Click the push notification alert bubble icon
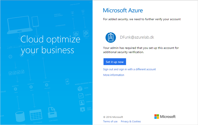This screenshot has width=198, height=125. pos(82,110)
